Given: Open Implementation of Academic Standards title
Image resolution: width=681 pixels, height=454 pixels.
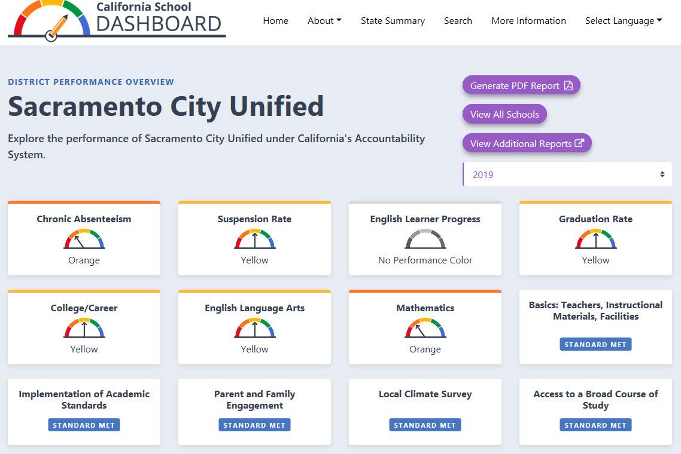Looking at the screenshot, I should (x=84, y=400).
